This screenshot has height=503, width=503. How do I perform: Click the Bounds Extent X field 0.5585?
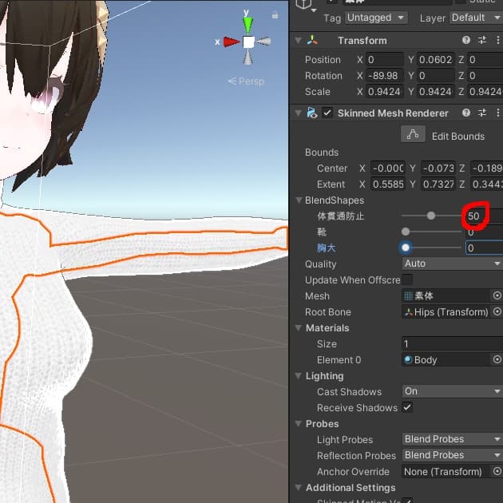point(388,184)
